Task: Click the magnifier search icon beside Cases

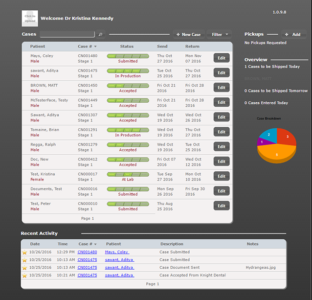Action: click(100, 34)
